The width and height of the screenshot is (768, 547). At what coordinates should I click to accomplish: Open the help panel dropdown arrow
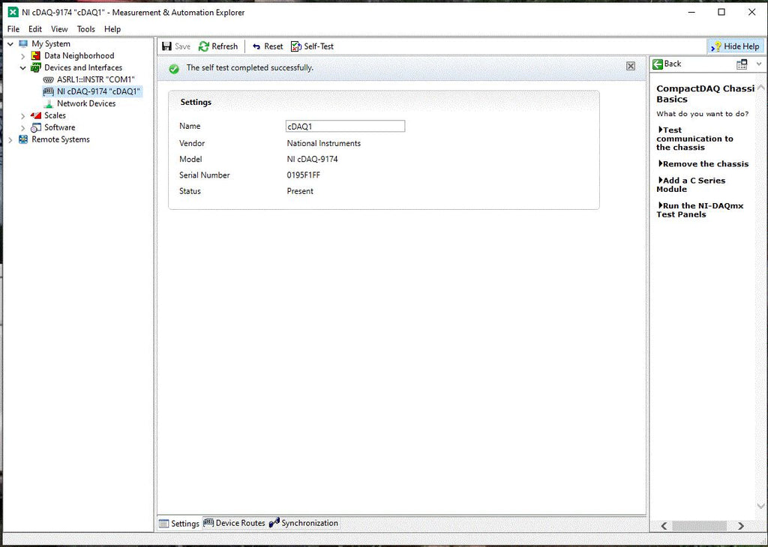coord(759,64)
